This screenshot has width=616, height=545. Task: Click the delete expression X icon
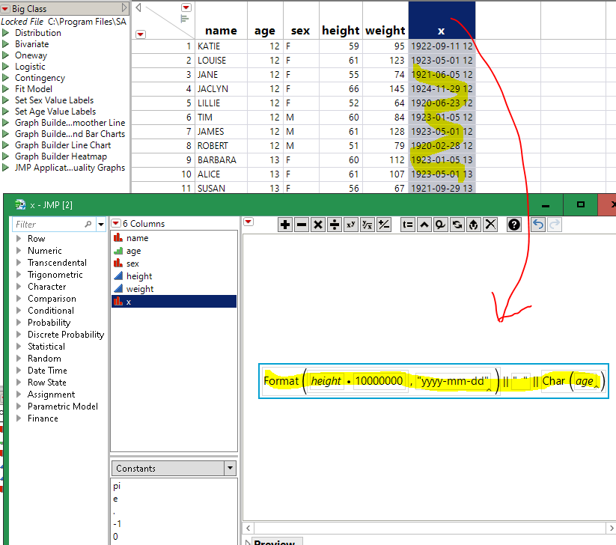(490, 225)
